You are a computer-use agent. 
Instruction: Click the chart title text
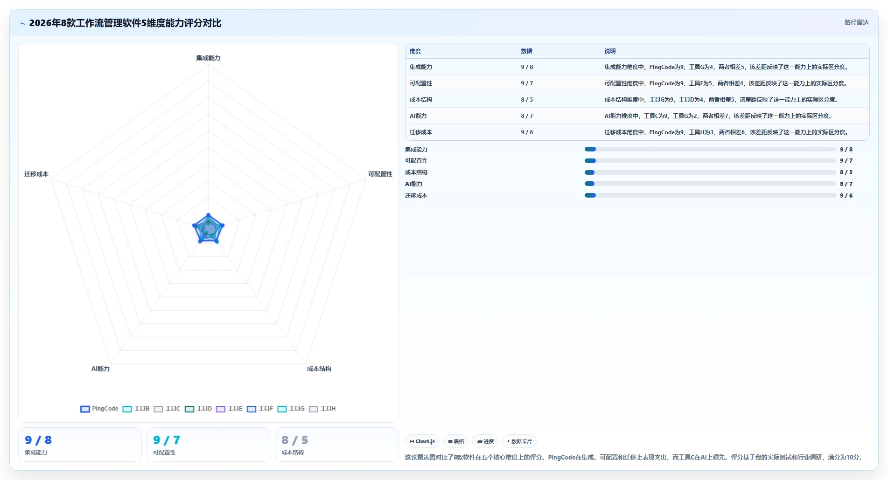[x=125, y=23]
